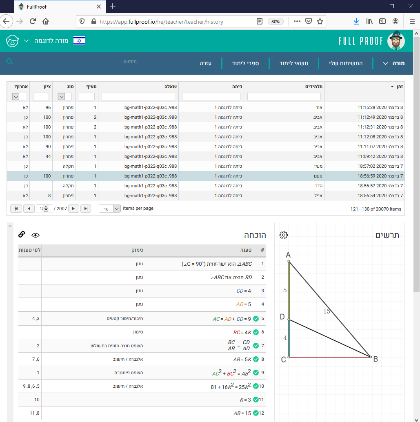Click the smiley user avatar icon
This screenshot has width=420, height=422.
point(13,41)
